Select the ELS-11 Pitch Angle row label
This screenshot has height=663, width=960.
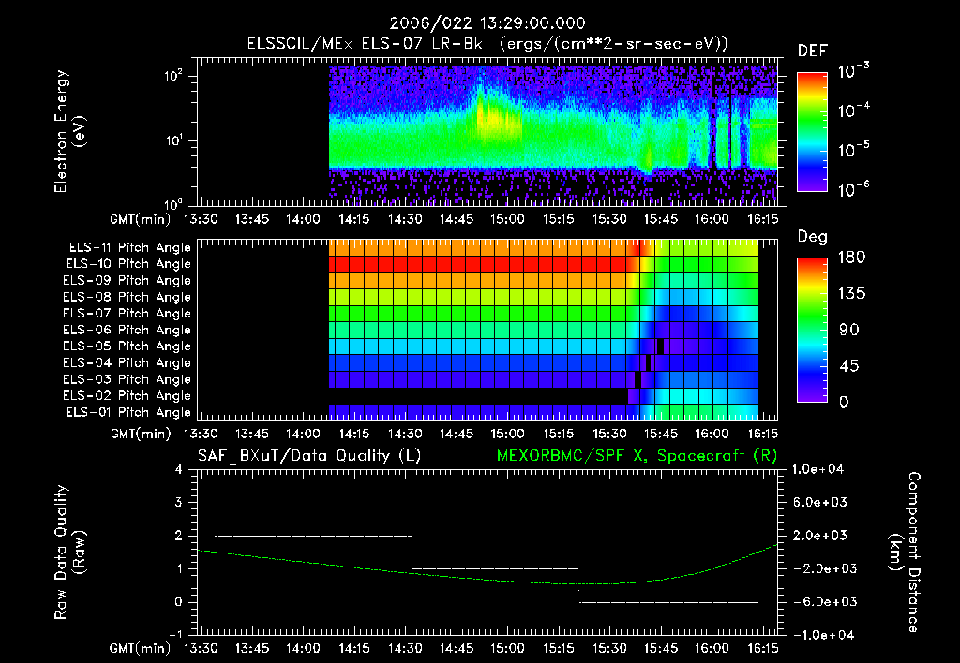click(x=129, y=248)
